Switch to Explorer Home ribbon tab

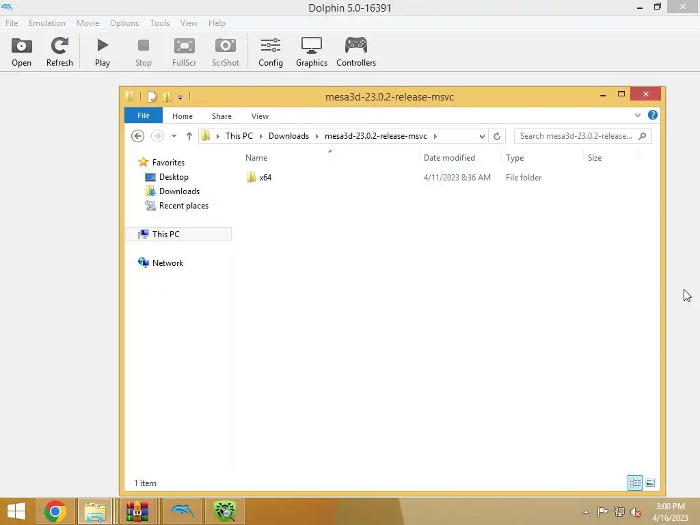click(182, 116)
